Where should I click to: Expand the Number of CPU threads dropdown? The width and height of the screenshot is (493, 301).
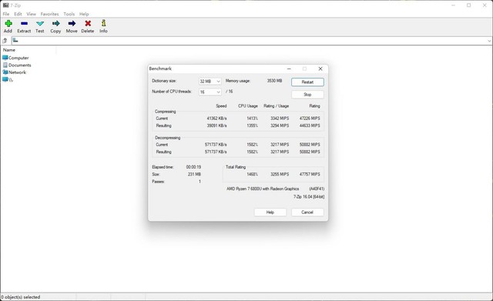210,92
